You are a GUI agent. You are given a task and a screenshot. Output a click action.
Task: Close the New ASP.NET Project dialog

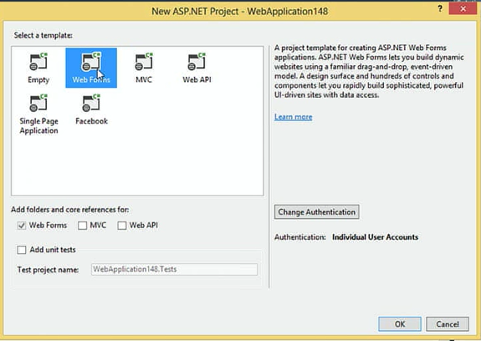463,8
